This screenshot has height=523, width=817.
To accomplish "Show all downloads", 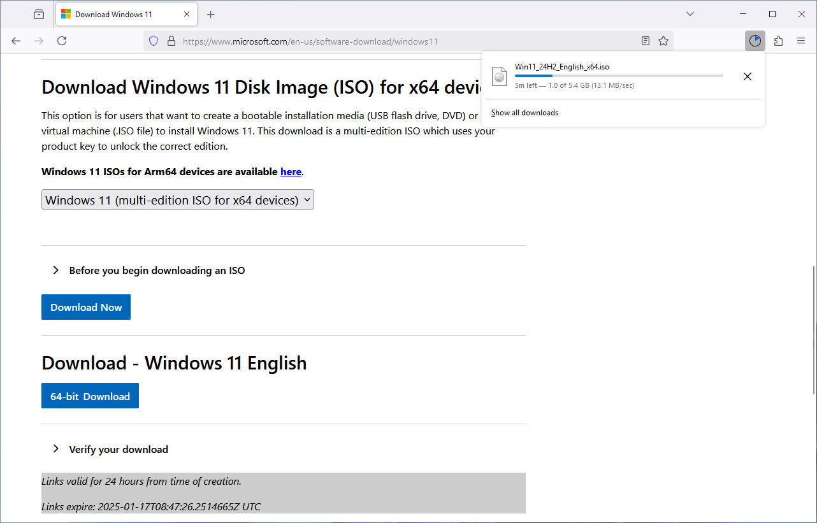I will coord(524,113).
